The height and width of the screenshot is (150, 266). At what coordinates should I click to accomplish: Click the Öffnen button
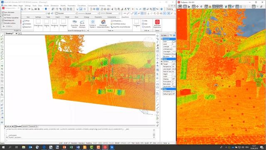coord(26,21)
